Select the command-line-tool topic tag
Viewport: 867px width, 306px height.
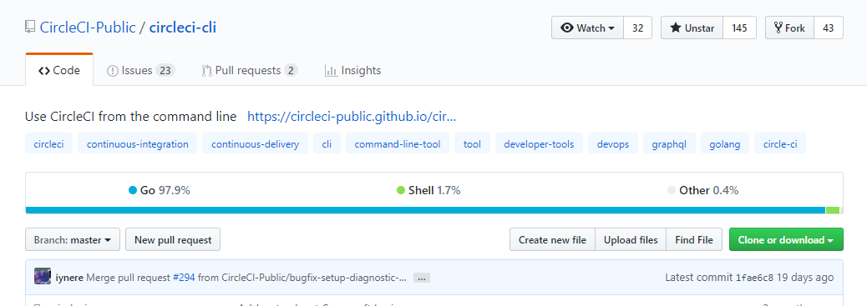398,145
